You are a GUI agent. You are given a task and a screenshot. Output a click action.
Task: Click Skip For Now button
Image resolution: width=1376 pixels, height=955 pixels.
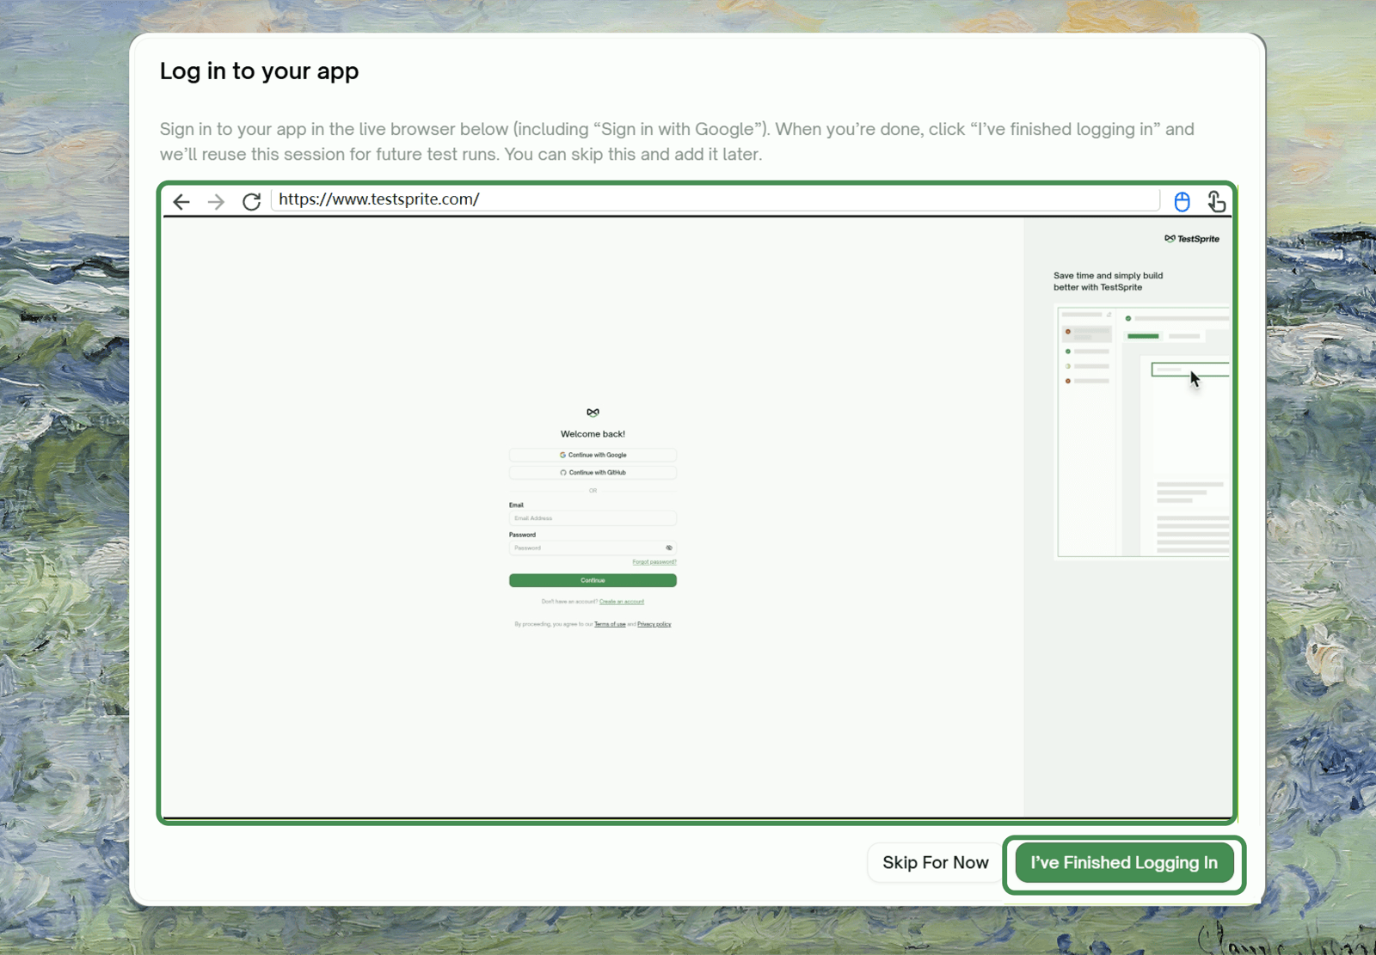point(936,862)
